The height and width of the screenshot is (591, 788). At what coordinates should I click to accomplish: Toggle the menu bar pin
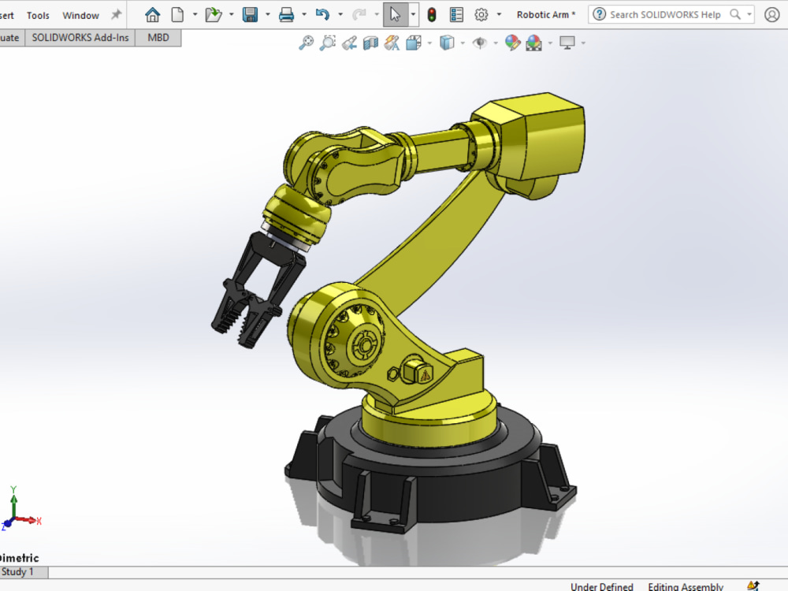pos(116,14)
